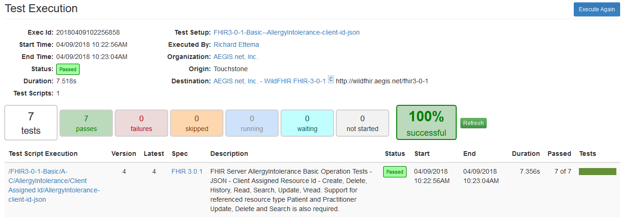
Task: Click the Passed status badge under End Time
Action: click(68, 69)
